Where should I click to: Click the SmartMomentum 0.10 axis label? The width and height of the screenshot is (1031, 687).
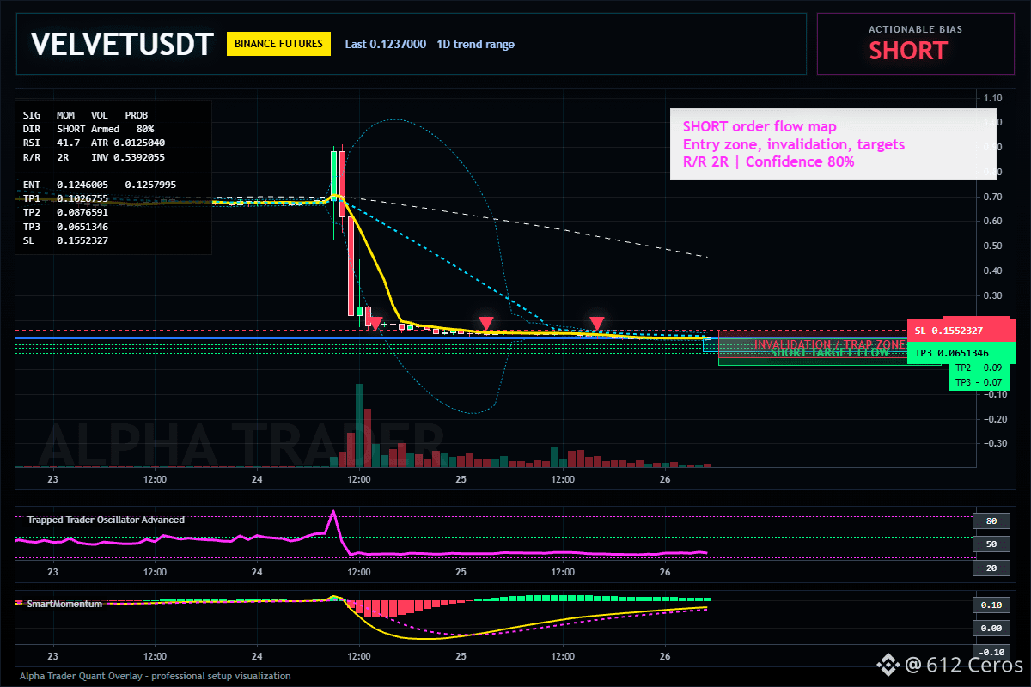pyautogui.click(x=991, y=605)
